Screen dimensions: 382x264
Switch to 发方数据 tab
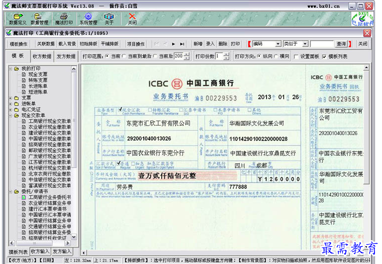pos(66,56)
